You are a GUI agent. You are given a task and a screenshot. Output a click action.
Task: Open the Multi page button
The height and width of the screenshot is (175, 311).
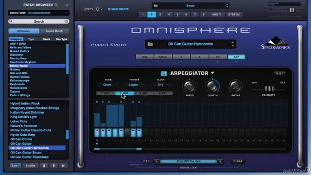coord(216,15)
